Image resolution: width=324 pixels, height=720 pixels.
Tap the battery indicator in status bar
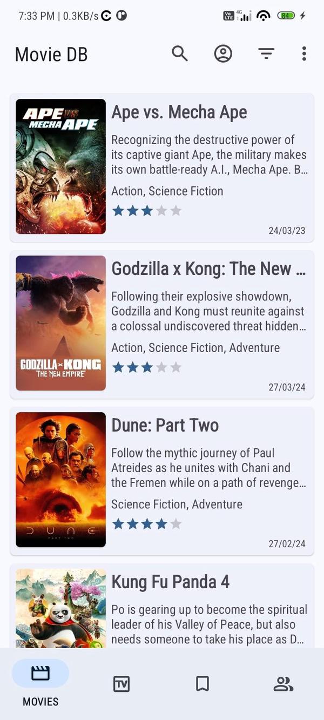(286, 16)
